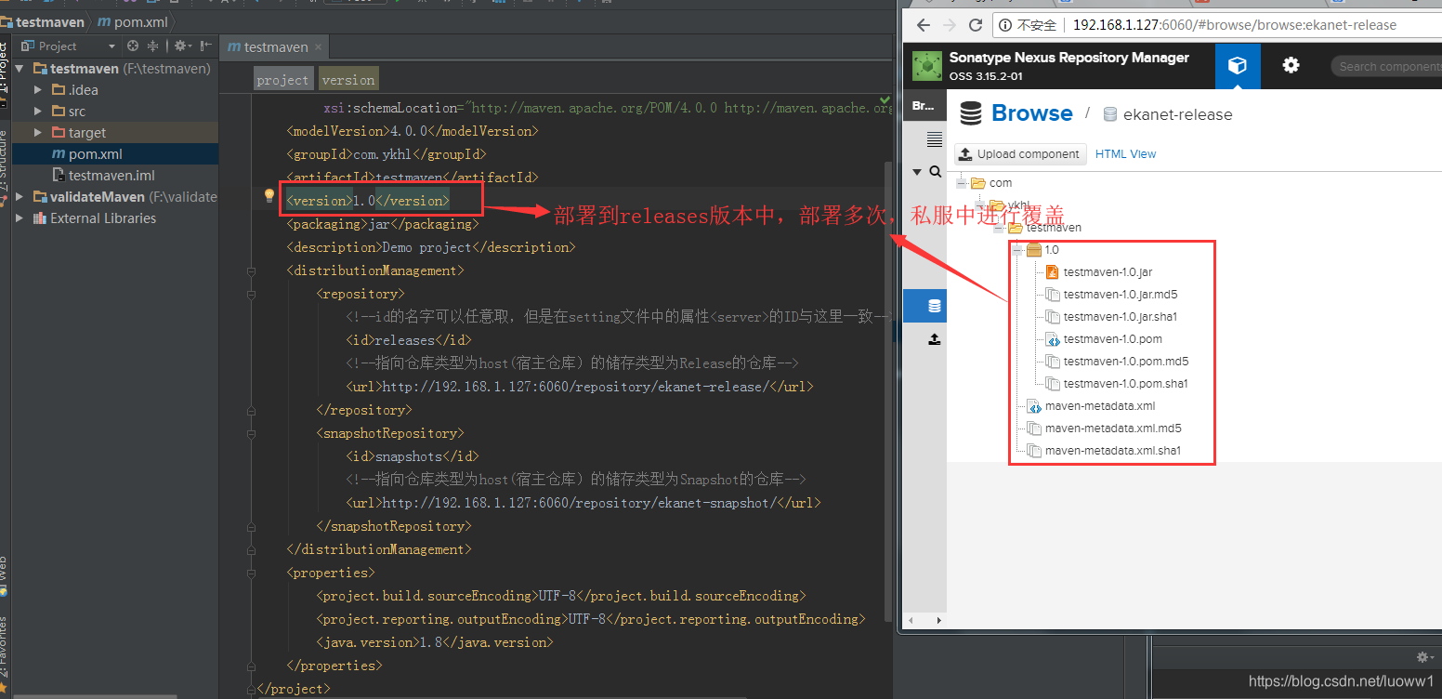1442x699 pixels.
Task: Fold the properties block in editor gutter
Action: point(251,573)
